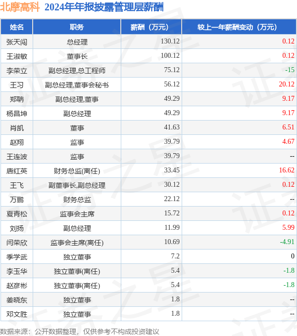Click the name 李玉华
The image size is (297, 336).
tap(17, 271)
